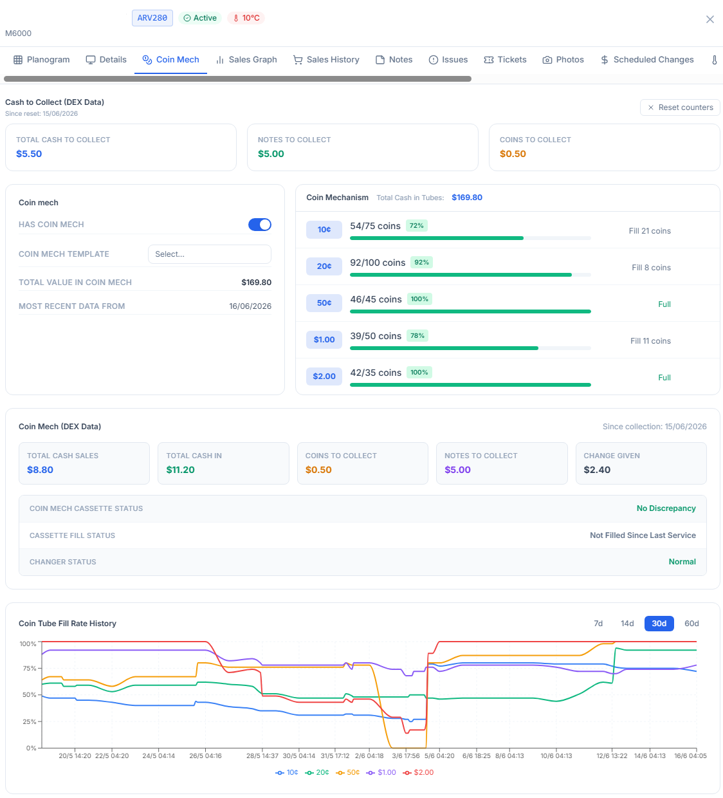This screenshot has height=798, width=723.
Task: Open the Scheduled Changes tab
Action: pos(647,60)
